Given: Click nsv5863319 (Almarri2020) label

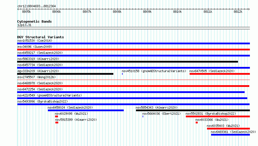Looking at the screenshot, I should pyautogui.click(x=38, y=59).
